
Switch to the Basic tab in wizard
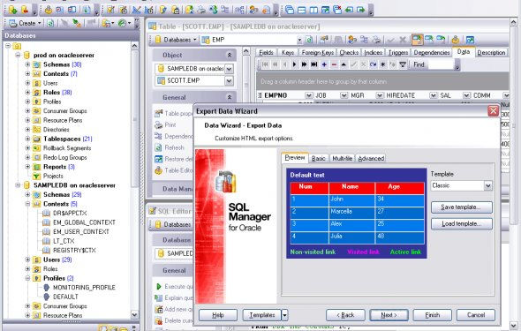[x=318, y=159]
